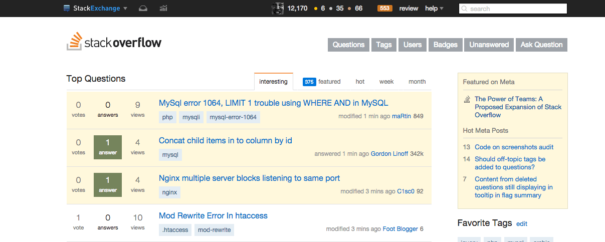This screenshot has width=605, height=242.
Task: Click the Hot Meta Posts heading
Action: pyautogui.click(x=486, y=130)
